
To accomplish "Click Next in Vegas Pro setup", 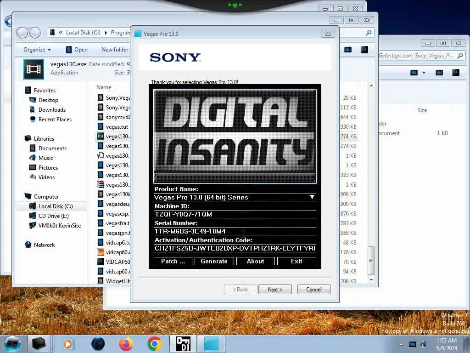I will pos(275,290).
